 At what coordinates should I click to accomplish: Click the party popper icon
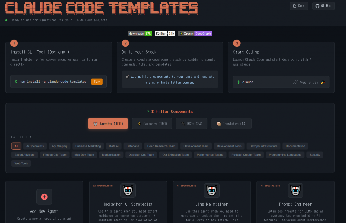[323, 82]
